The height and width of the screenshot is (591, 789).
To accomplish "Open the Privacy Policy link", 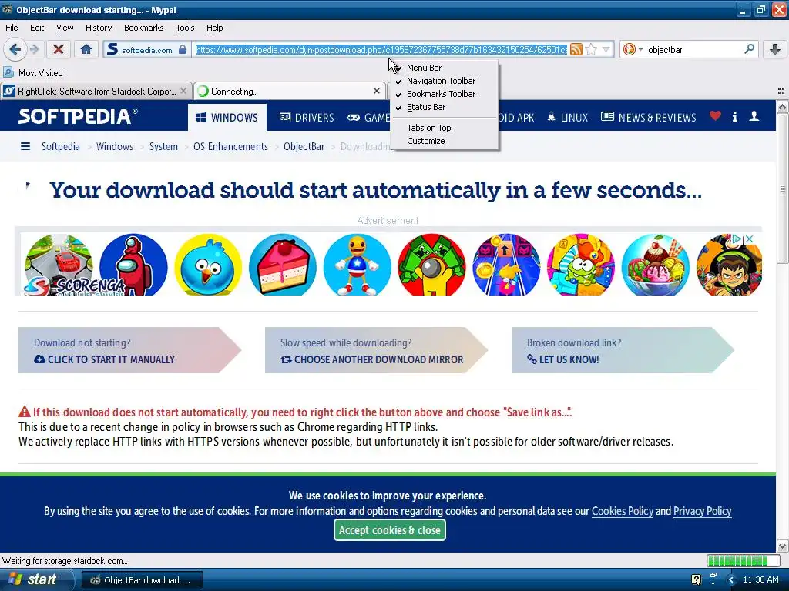I will pos(702,511).
